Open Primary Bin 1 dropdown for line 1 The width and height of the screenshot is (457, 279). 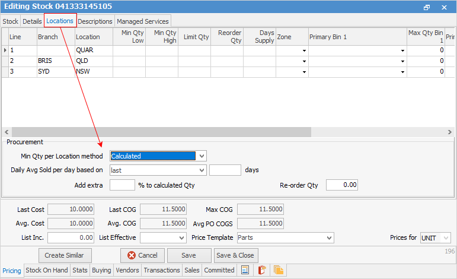(402, 50)
